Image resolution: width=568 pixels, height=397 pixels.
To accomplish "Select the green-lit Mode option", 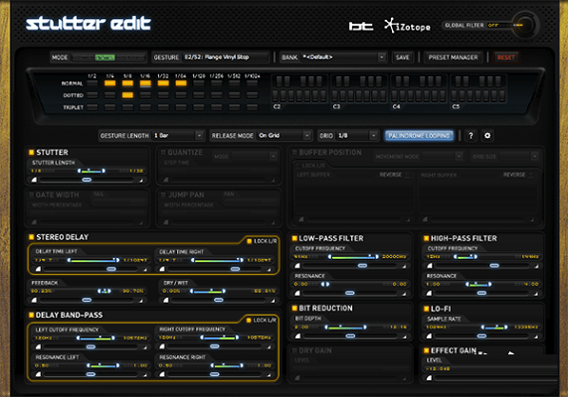I will click(104, 58).
